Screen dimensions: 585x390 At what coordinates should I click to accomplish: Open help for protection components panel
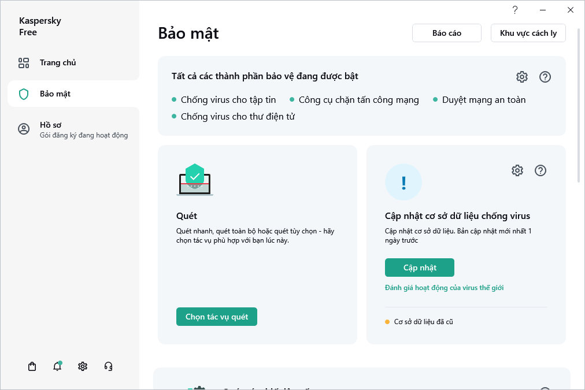(x=545, y=77)
